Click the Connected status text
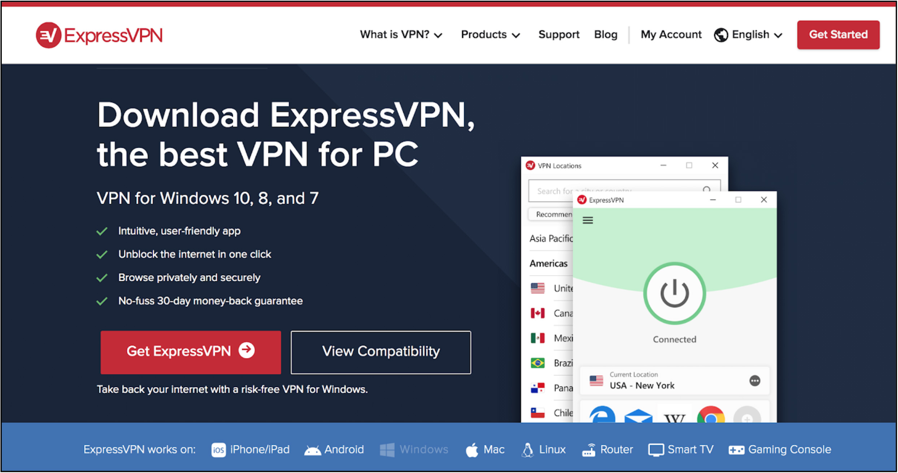This screenshot has height=473, width=898. click(674, 339)
